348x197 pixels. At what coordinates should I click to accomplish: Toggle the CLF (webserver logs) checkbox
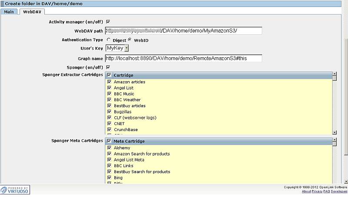[109, 118]
